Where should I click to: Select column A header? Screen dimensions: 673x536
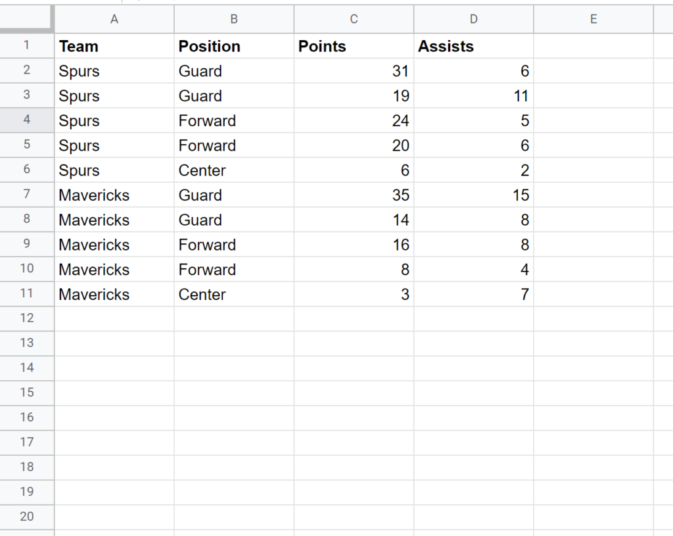114,19
